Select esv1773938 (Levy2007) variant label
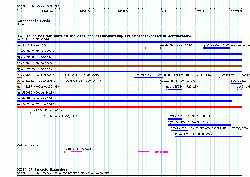This screenshot has height=177, width=250. (x=83, y=81)
